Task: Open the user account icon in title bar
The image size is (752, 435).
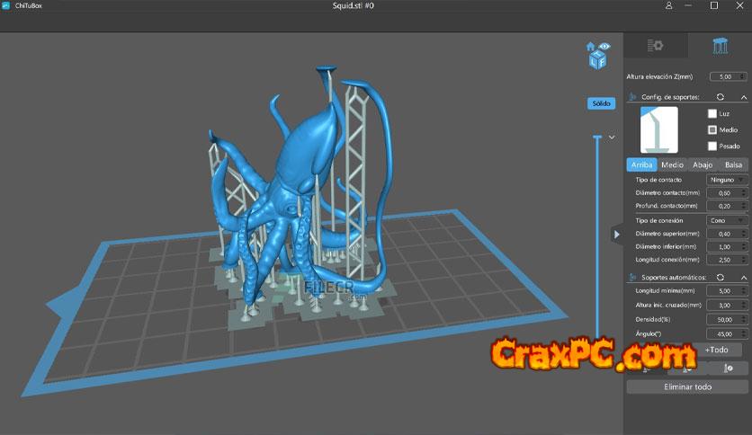Action: [668, 5]
